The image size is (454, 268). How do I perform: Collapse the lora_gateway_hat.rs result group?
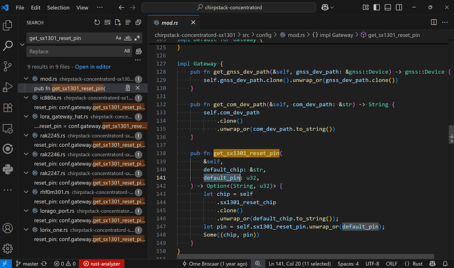coord(26,116)
